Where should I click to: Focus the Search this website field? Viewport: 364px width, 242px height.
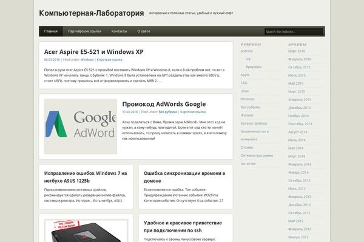[x=294, y=31]
